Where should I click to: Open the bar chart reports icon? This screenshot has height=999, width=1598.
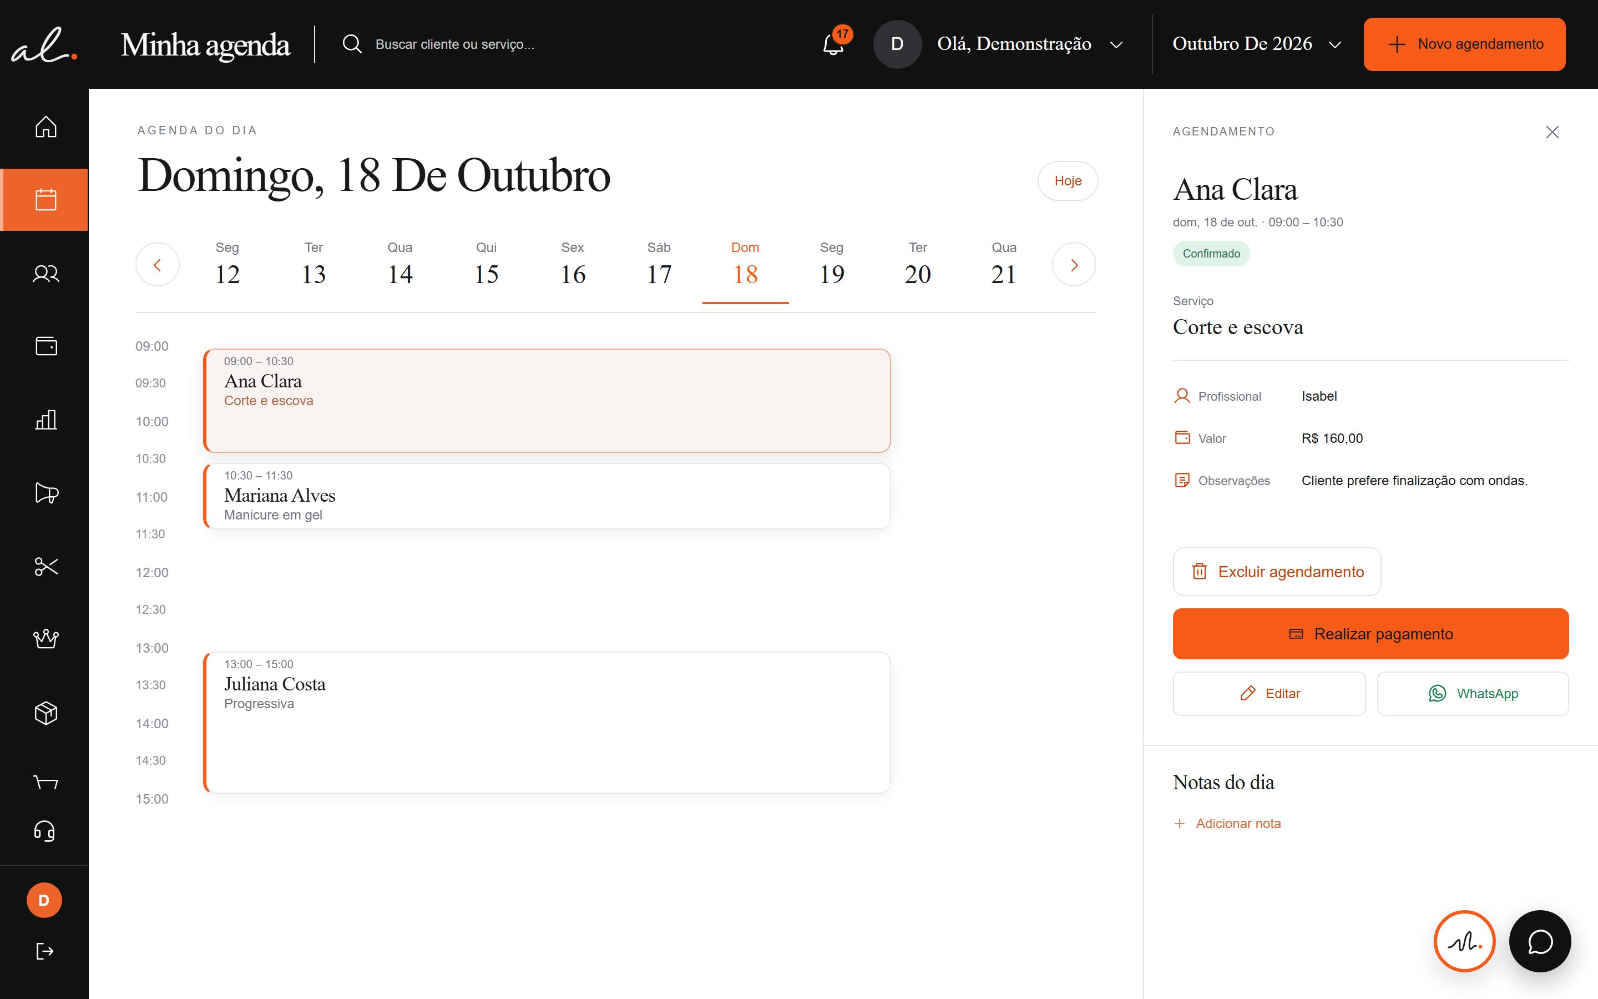pyautogui.click(x=45, y=420)
